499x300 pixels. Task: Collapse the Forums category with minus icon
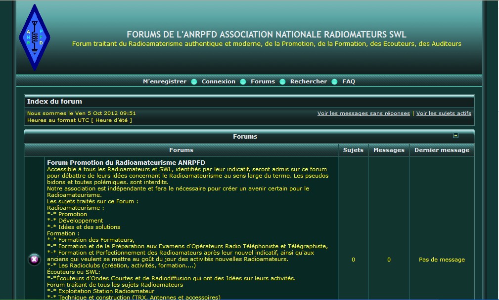click(x=455, y=136)
